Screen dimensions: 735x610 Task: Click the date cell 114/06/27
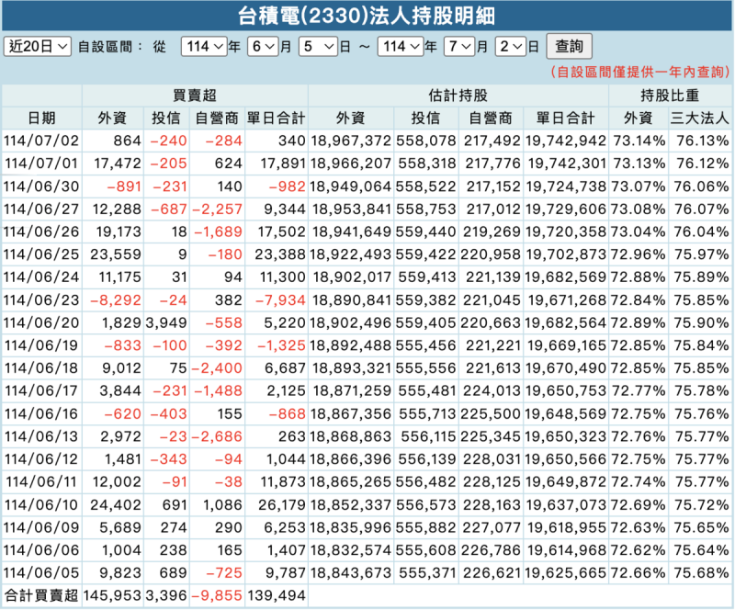tap(41, 209)
